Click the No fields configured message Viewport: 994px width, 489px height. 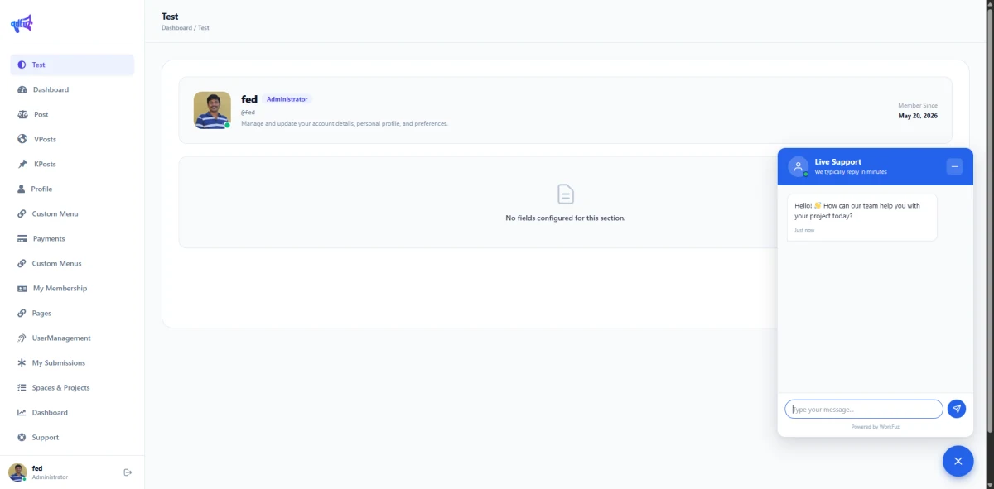point(566,218)
